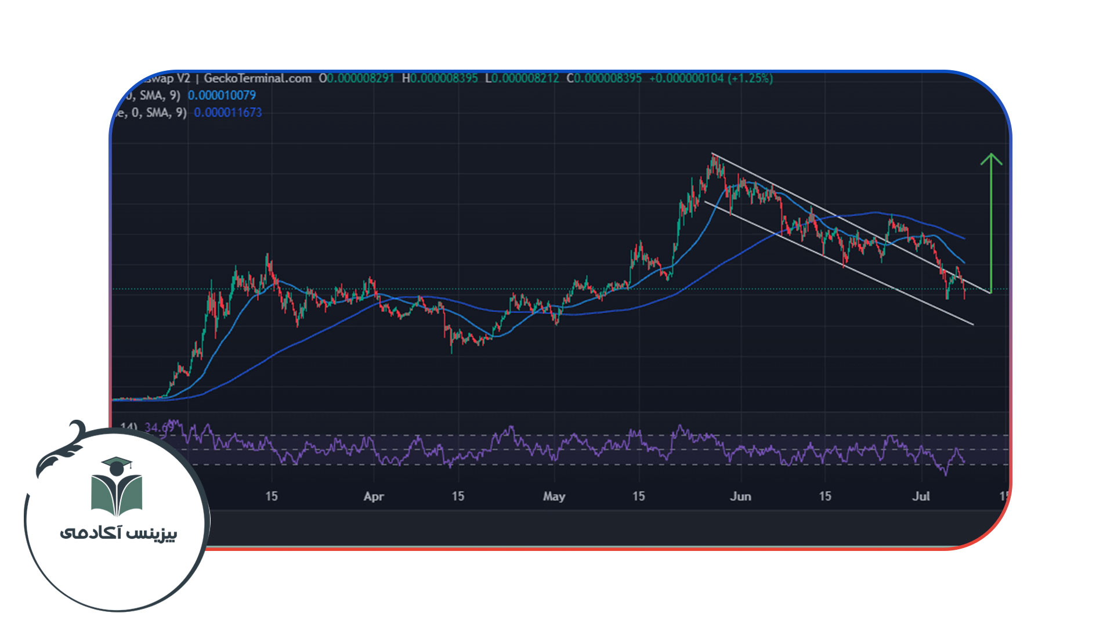The width and height of the screenshot is (1114, 627).
Task: Click the Jun label on time axis
Action: [x=740, y=496]
